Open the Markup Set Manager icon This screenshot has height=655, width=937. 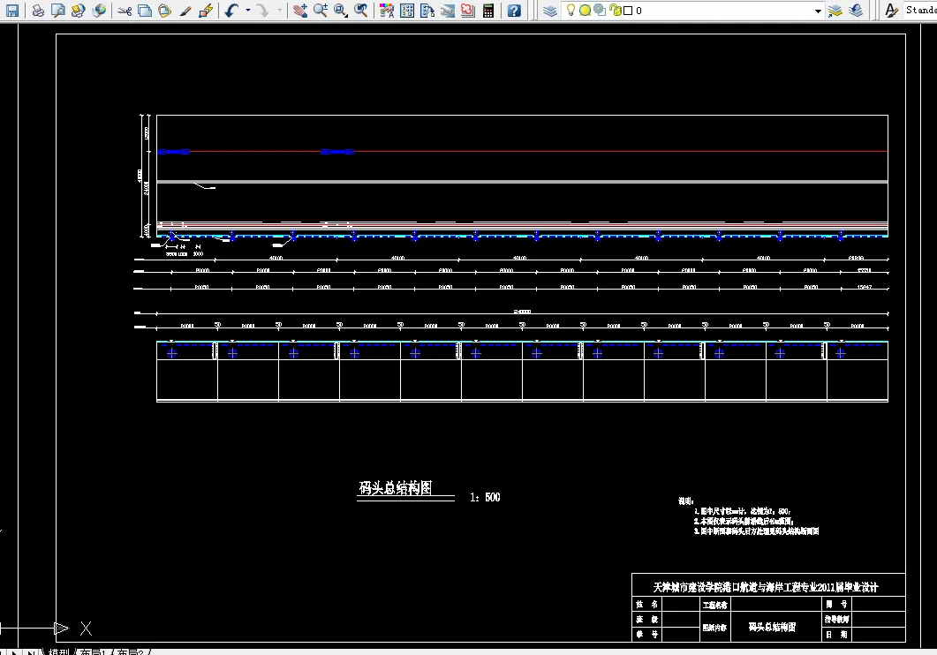pyautogui.click(x=468, y=10)
